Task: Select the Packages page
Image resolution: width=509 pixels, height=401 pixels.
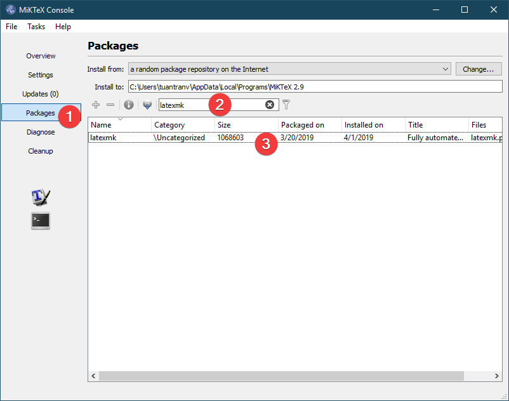Action: click(41, 112)
